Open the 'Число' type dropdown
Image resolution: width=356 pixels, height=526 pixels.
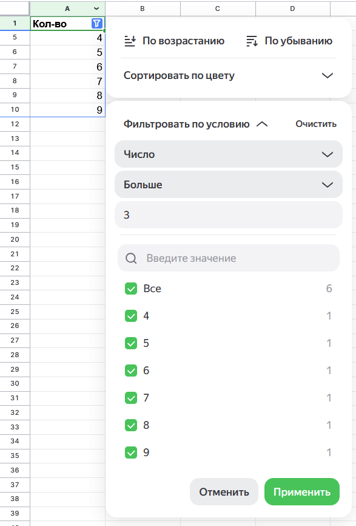coord(229,154)
